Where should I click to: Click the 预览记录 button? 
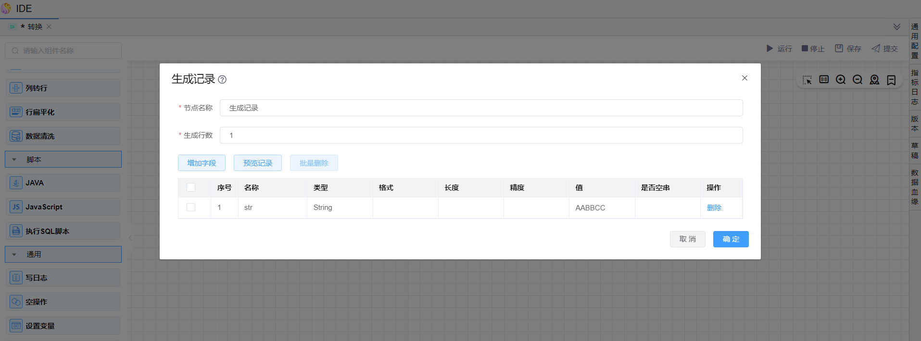(x=258, y=163)
